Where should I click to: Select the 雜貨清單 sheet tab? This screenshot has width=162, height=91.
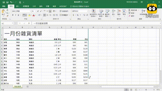click(x=18, y=86)
